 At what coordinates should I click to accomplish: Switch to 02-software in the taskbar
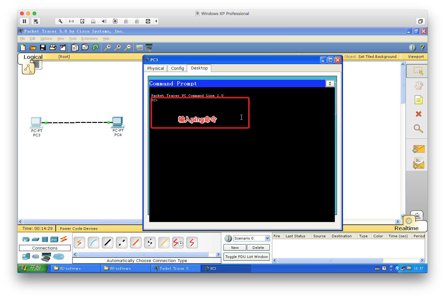coord(75,268)
